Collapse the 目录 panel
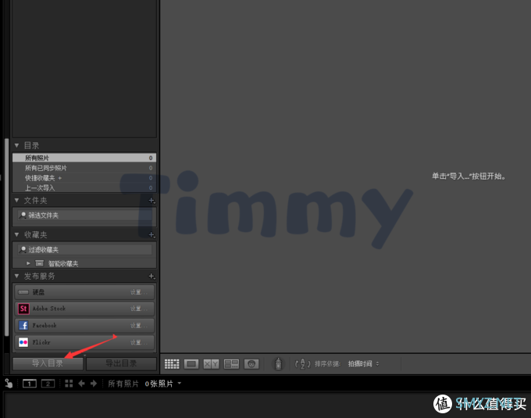Screen dimensions: 531x418 pos(16,145)
